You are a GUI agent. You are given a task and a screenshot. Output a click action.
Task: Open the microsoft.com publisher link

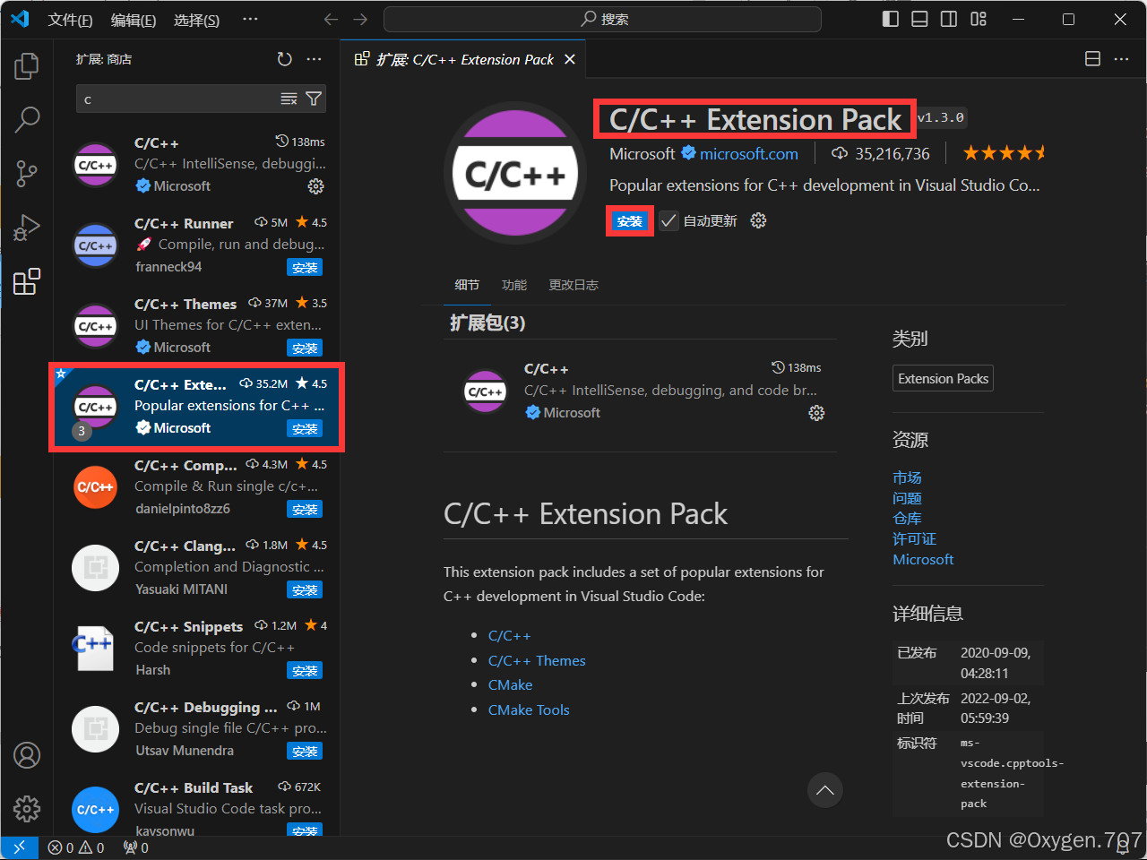point(748,154)
